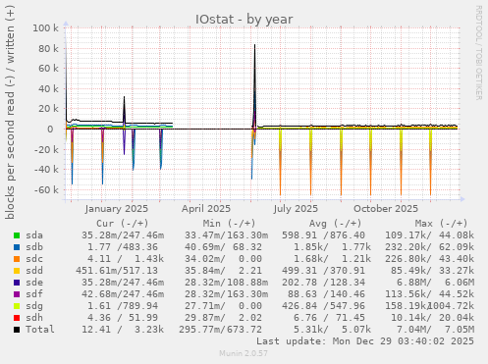Click the orange sdc legend swatch
The height and width of the screenshot is (364, 488).
point(17,259)
